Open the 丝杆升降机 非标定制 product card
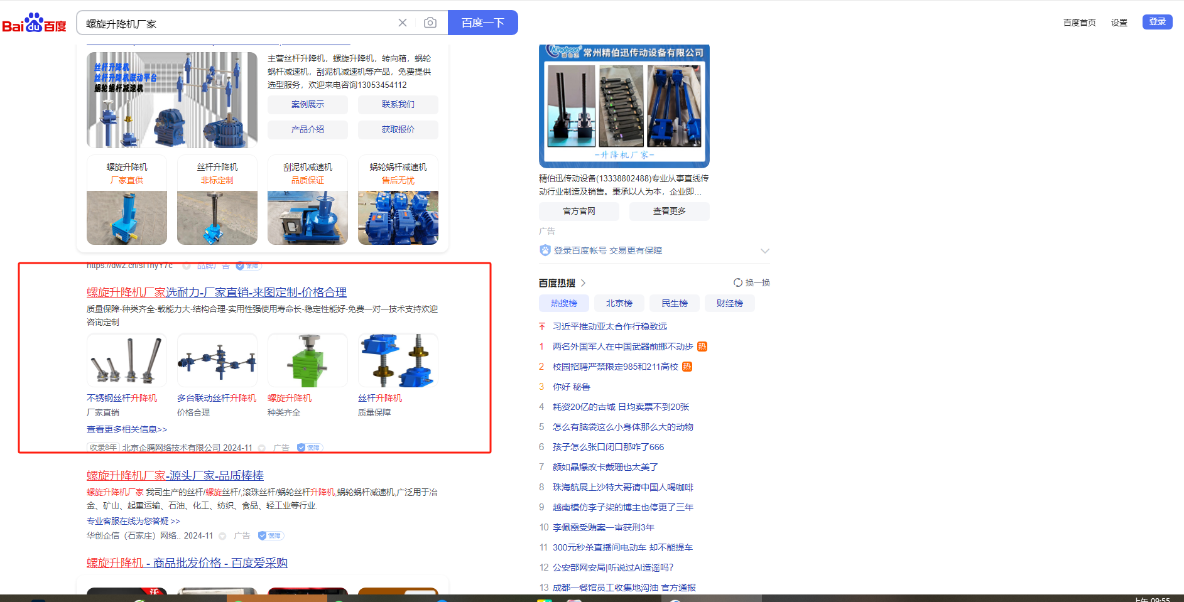Image resolution: width=1184 pixels, height=602 pixels. [217, 200]
